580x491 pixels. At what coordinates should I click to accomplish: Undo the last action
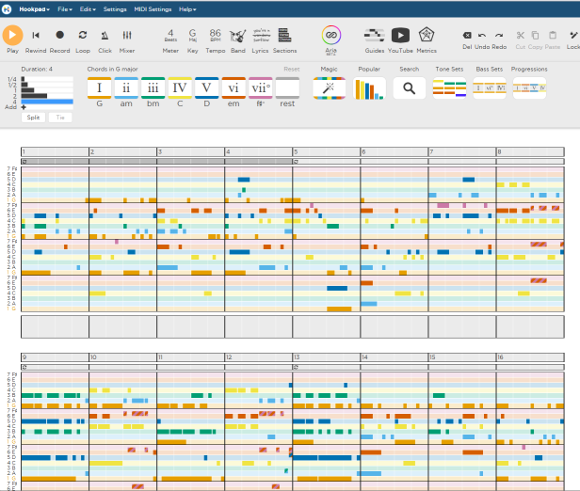tap(482, 35)
